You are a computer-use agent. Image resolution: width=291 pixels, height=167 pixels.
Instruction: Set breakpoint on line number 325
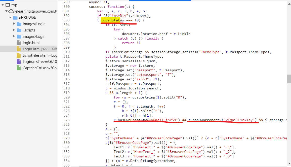point(66,120)
